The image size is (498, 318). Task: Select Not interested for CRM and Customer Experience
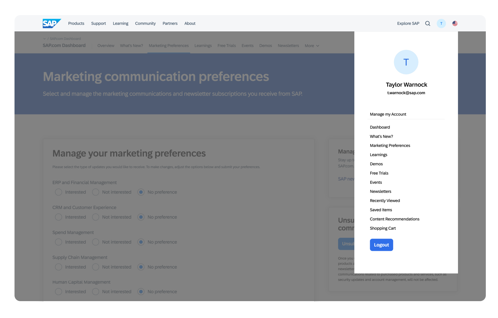[x=95, y=217]
